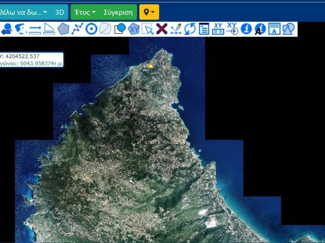Click the blue information icon

point(246,29)
